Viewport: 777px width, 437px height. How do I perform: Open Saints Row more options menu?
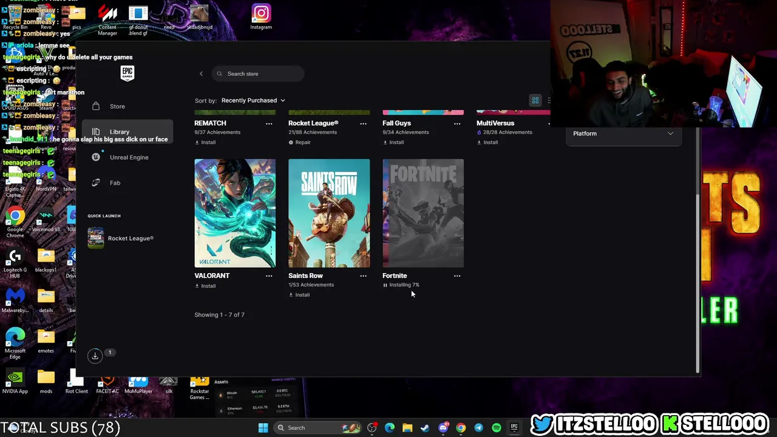363,276
